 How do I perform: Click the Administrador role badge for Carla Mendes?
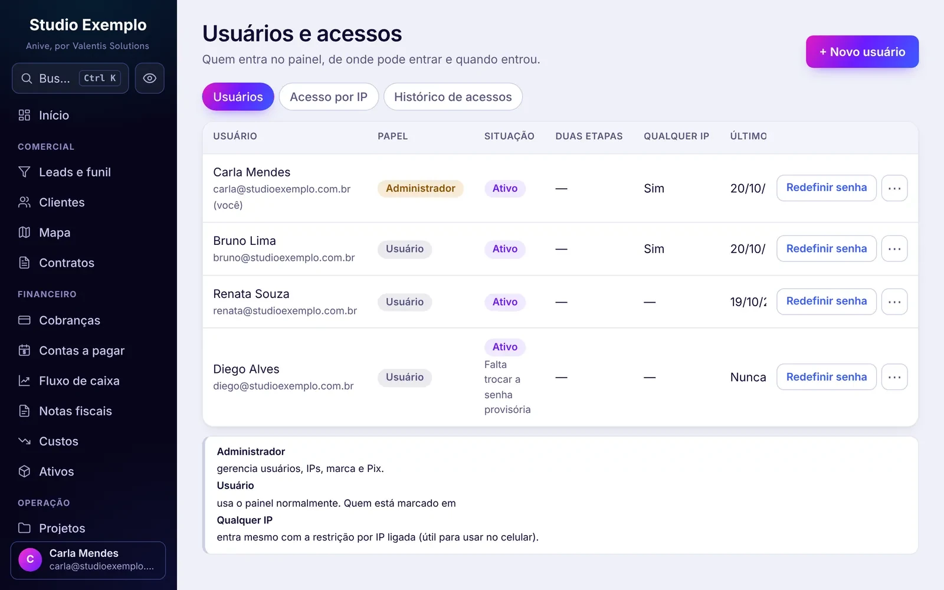click(x=421, y=188)
